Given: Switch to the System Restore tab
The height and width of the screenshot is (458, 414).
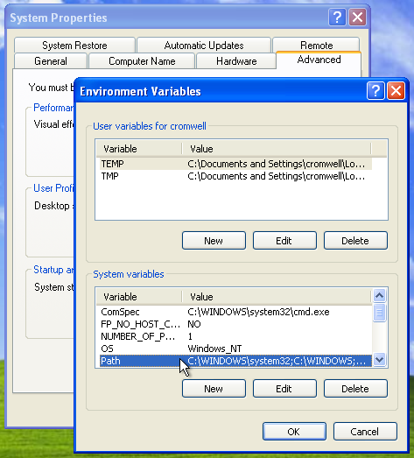Looking at the screenshot, I should [x=74, y=46].
